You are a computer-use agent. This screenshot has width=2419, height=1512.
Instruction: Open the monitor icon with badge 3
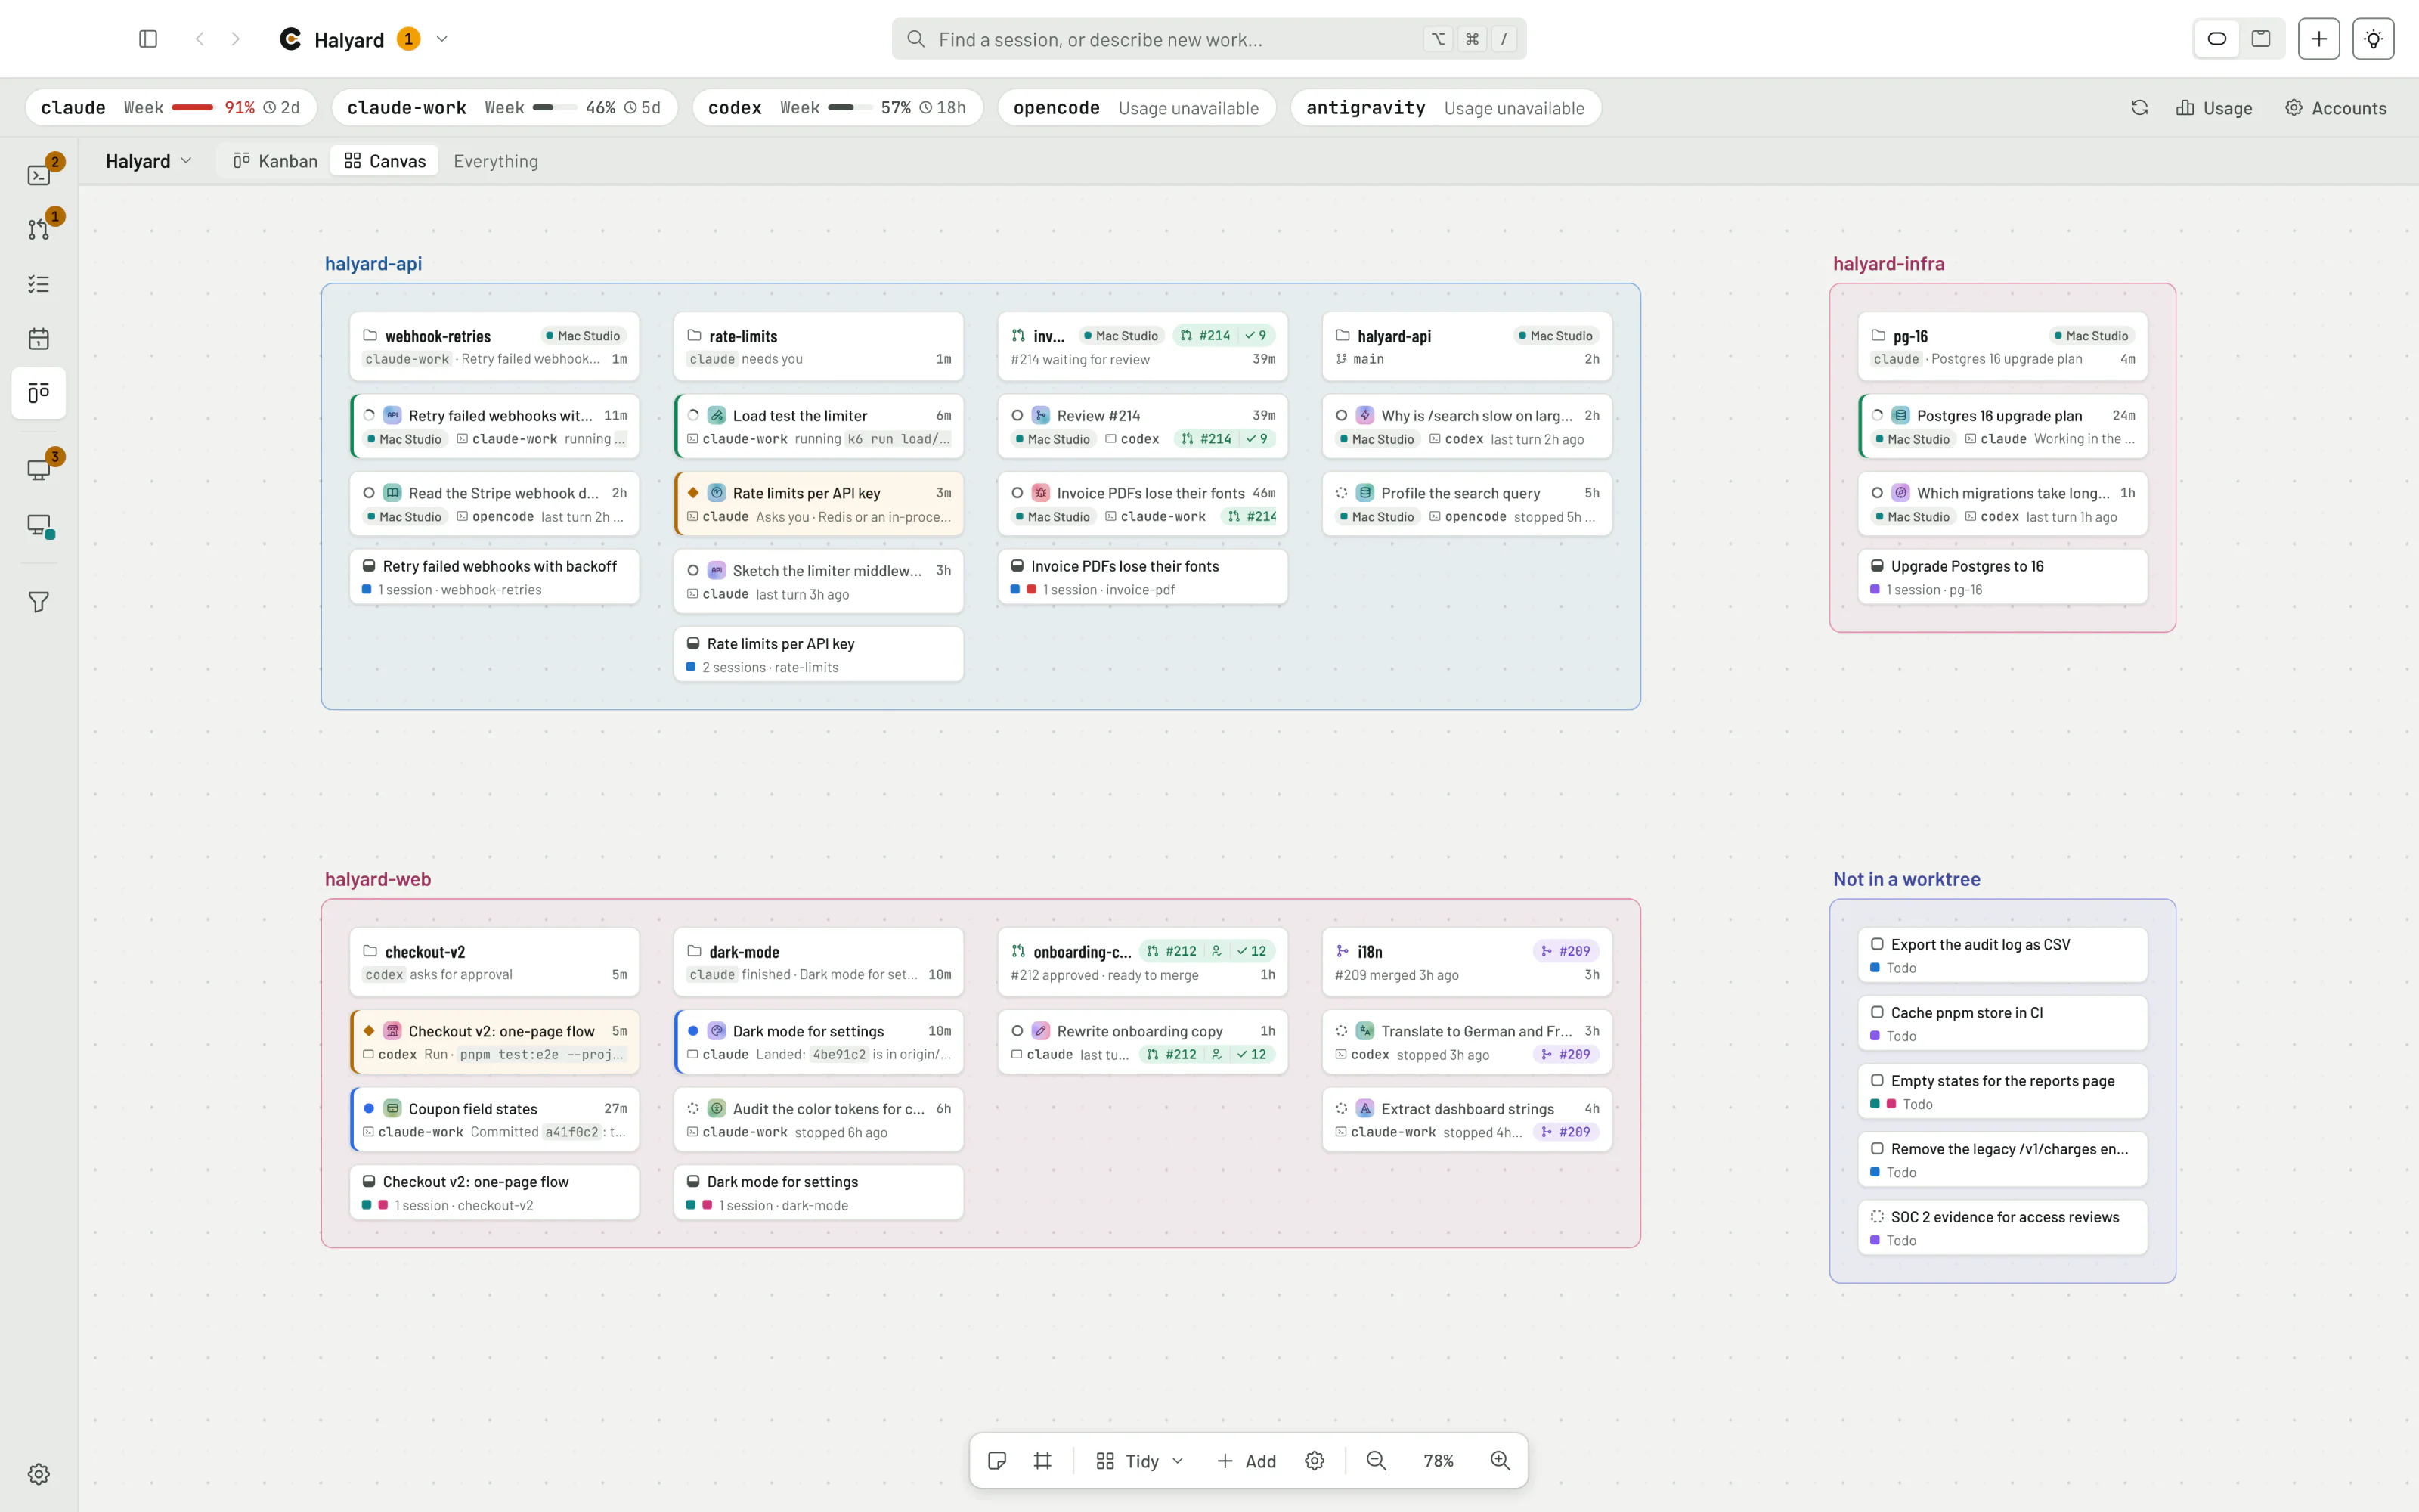point(39,470)
